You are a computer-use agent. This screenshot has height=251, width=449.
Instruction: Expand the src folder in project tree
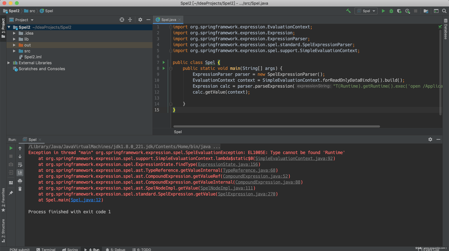[x=14, y=51]
